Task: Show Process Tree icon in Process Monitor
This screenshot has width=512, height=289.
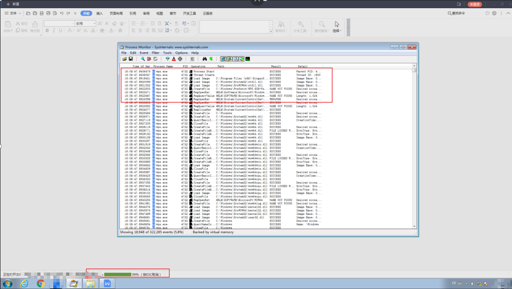Action: (x=192, y=59)
